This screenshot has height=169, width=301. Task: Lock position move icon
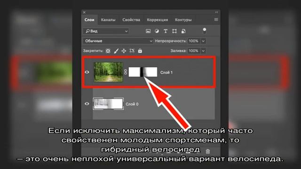coord(124,51)
